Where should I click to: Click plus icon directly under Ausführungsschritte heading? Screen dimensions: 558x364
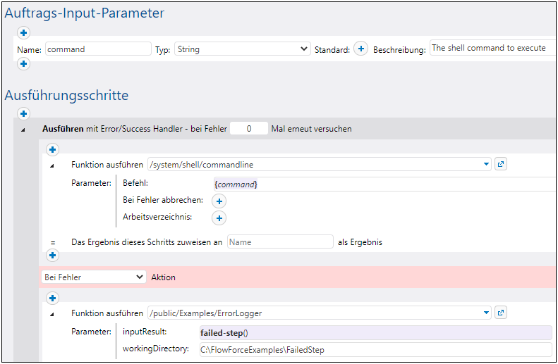tap(23, 113)
